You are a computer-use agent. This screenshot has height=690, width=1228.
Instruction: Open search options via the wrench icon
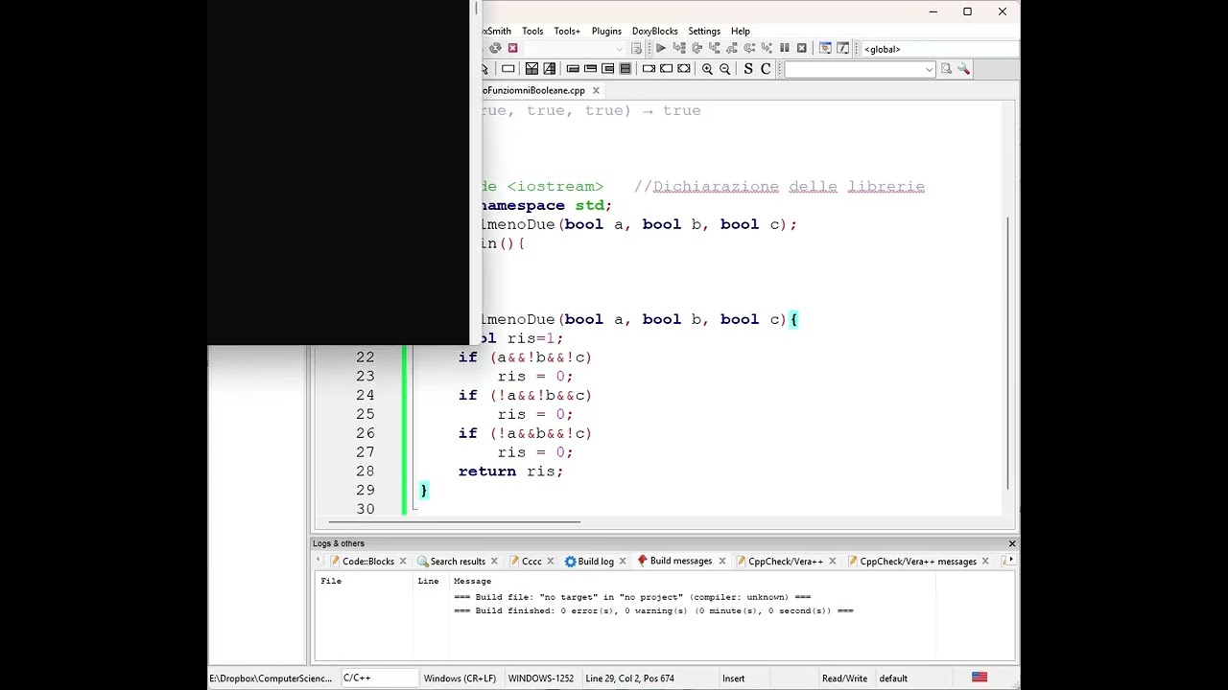[964, 69]
